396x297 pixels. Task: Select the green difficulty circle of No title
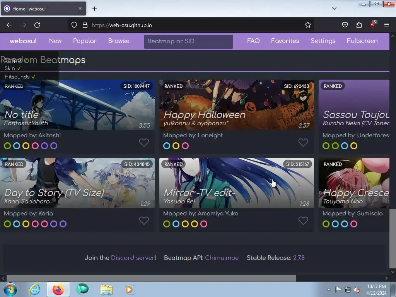[7, 146]
